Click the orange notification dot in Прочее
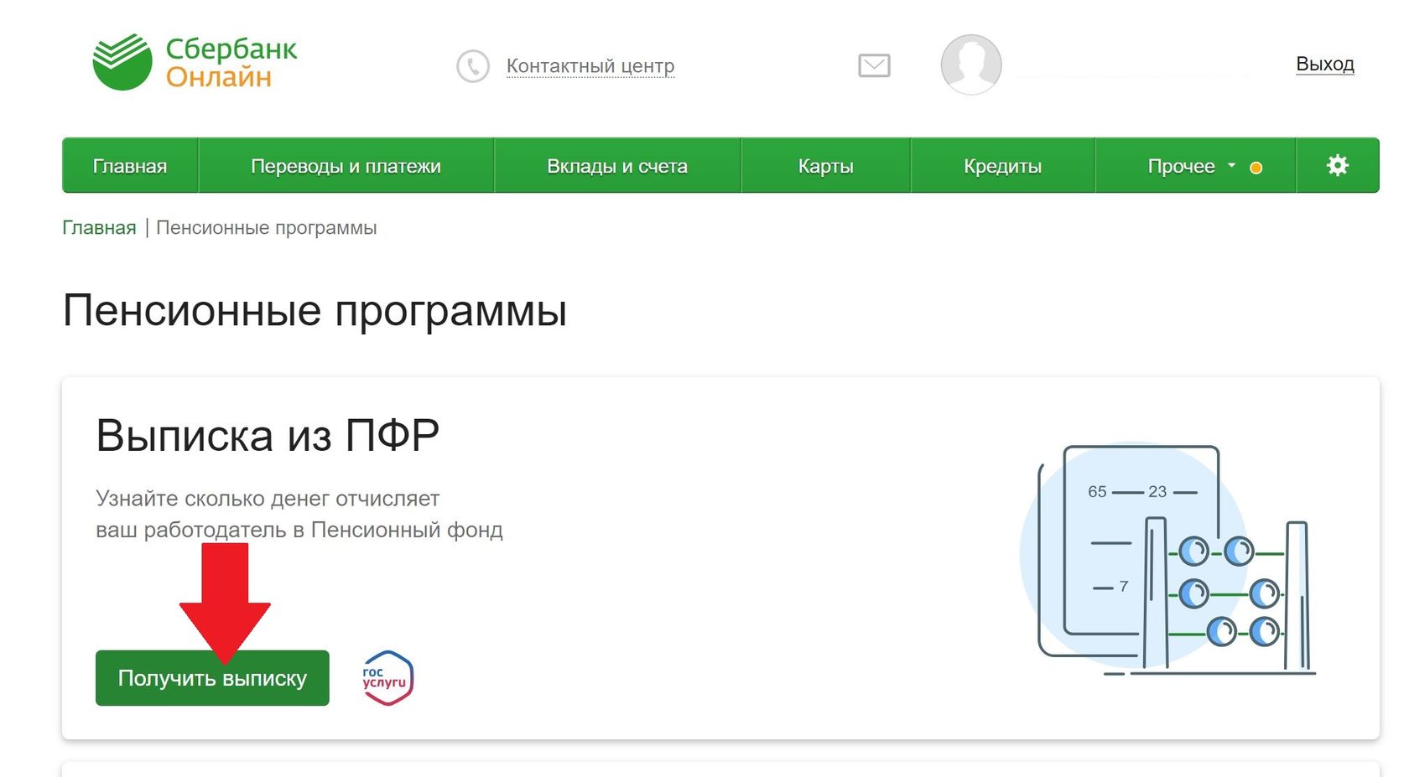 coord(1256,168)
